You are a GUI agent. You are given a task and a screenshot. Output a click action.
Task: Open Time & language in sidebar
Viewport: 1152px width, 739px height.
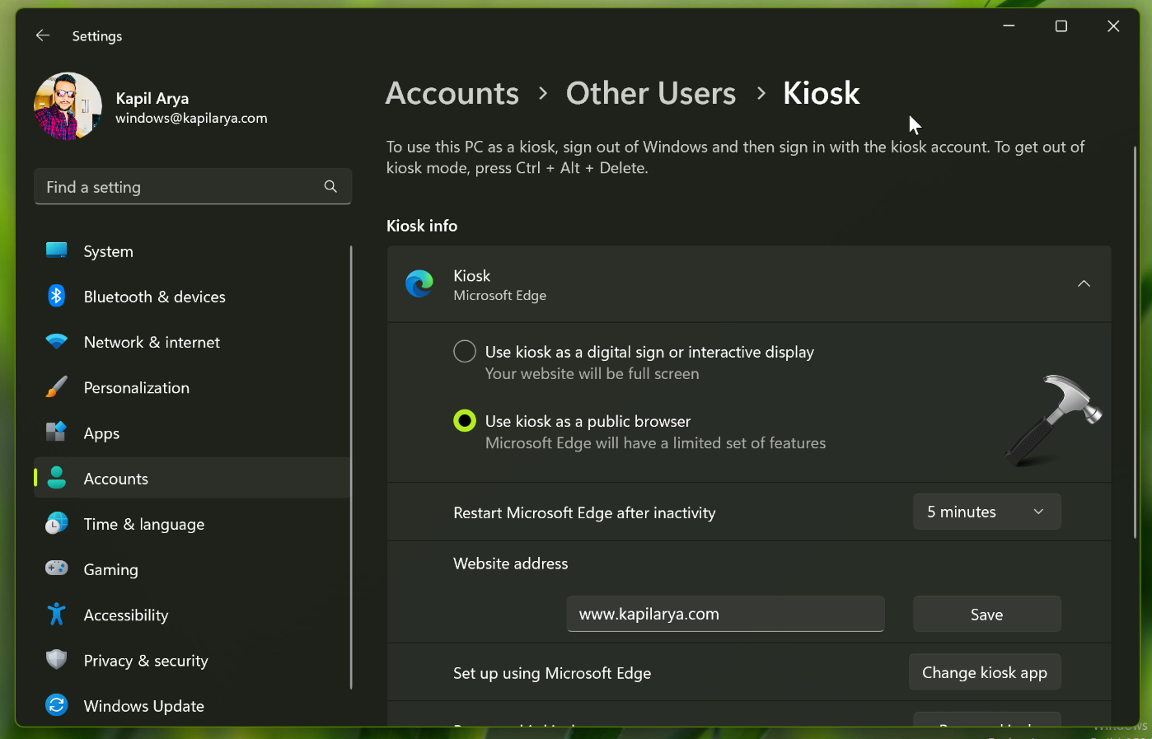tap(143, 524)
